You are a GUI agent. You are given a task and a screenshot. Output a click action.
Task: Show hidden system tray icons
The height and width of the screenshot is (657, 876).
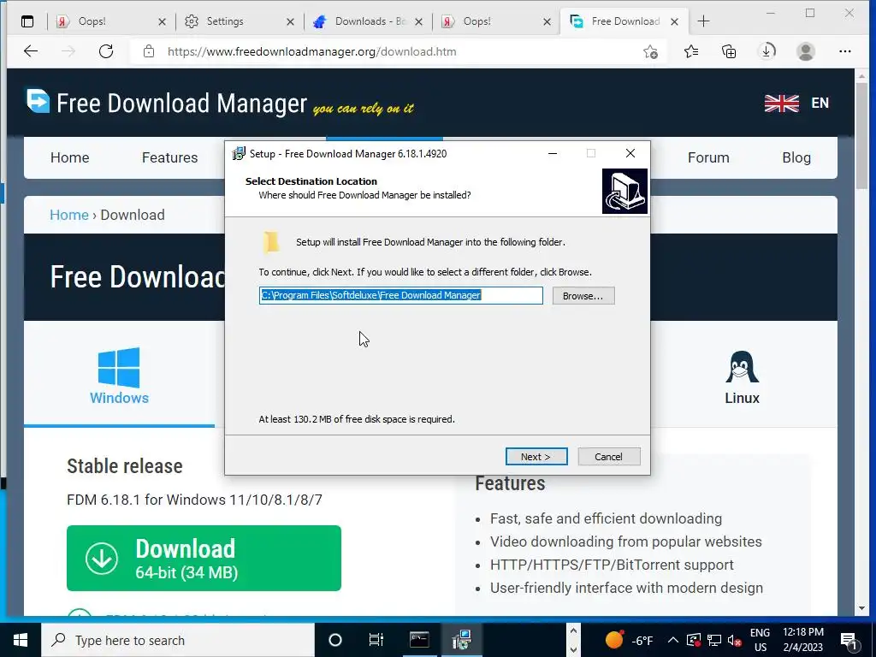(673, 640)
